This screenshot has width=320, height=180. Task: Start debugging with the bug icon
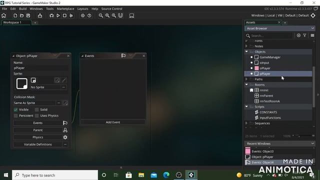coord(51,15)
